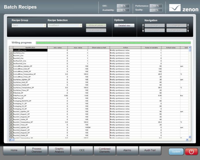Go to the Home screen
200x160 pixels.
14,150
